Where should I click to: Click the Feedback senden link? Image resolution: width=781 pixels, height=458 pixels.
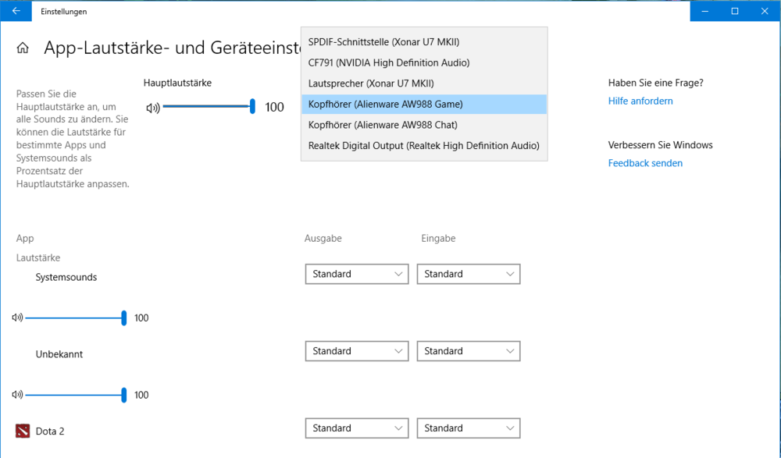tap(645, 163)
